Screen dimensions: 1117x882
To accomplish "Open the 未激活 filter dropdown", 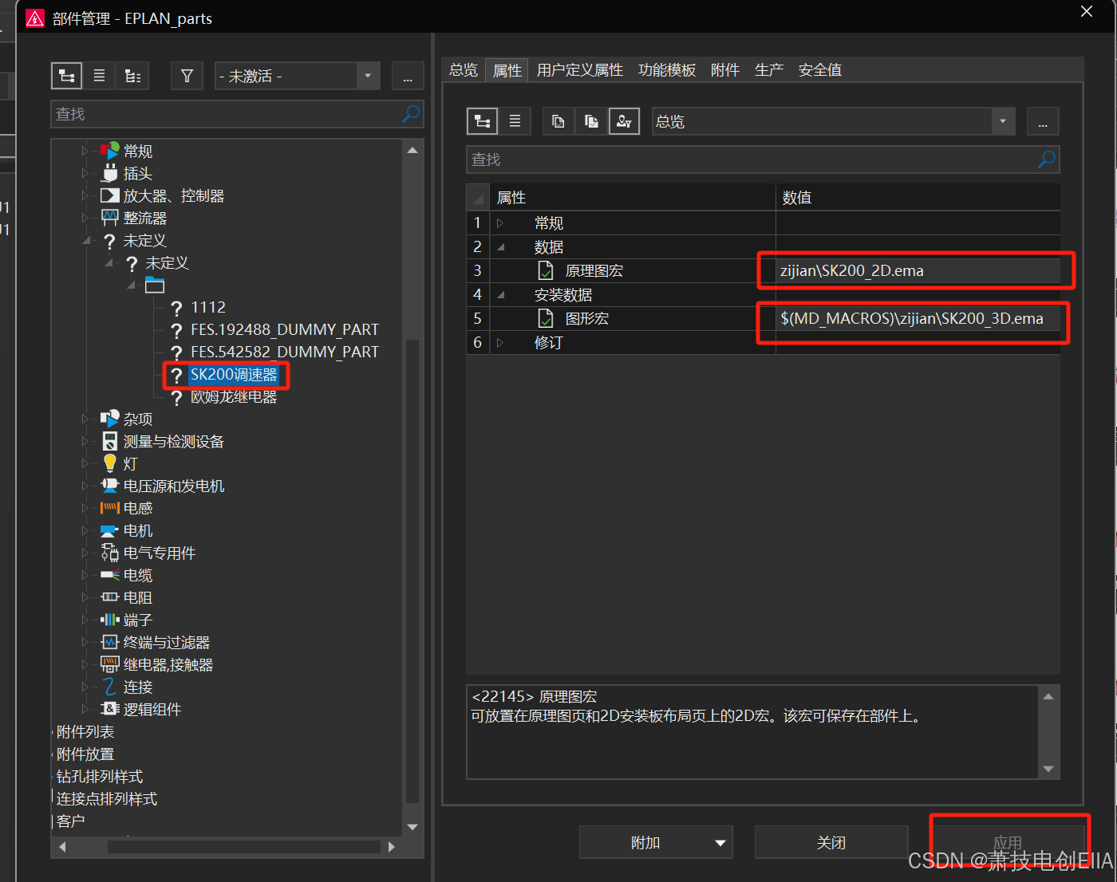I will click(x=368, y=76).
